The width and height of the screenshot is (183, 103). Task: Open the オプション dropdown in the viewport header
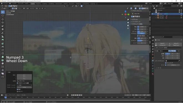click(147, 6)
